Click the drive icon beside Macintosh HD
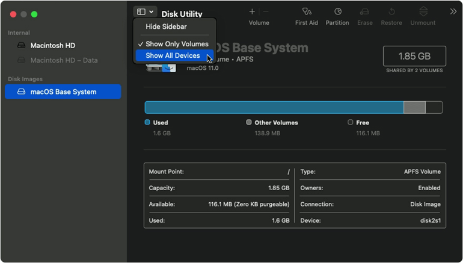Screen dimensions: 463x263 coord(22,46)
